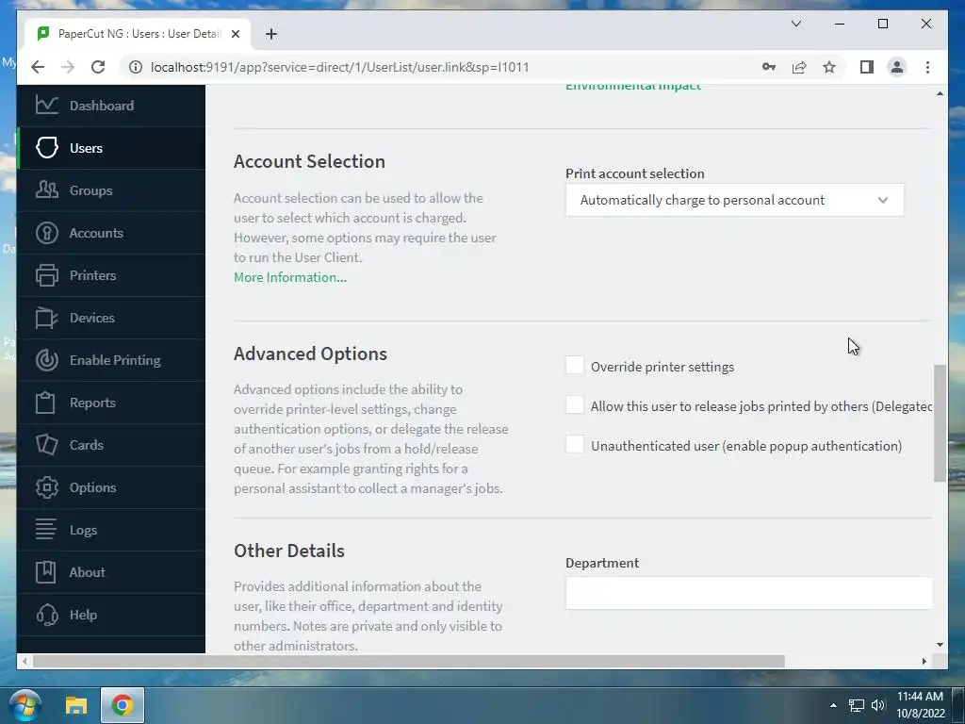The image size is (965, 724).
Task: Show hidden tray icons arrow
Action: click(x=833, y=705)
